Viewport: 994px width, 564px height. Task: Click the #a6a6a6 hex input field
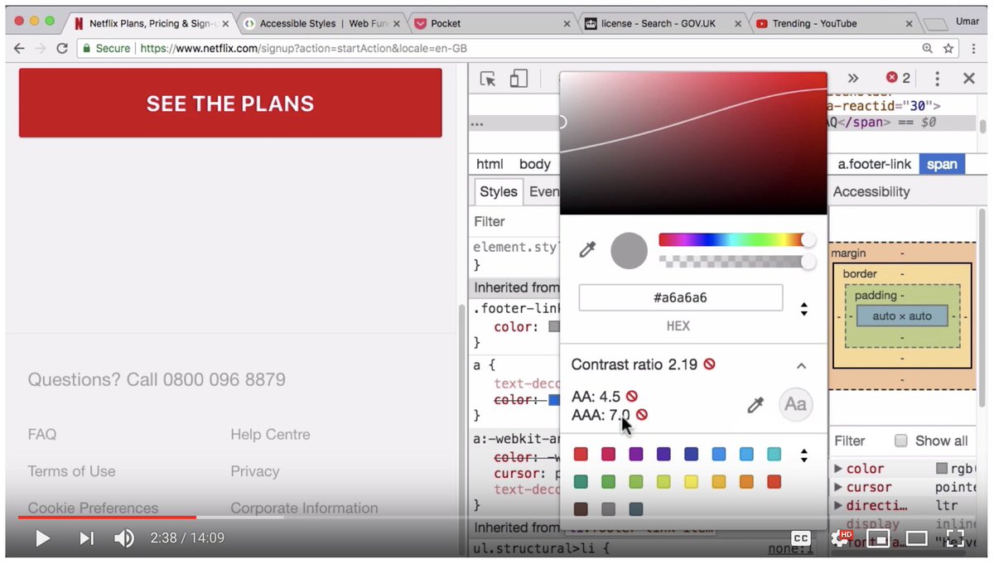coord(680,297)
